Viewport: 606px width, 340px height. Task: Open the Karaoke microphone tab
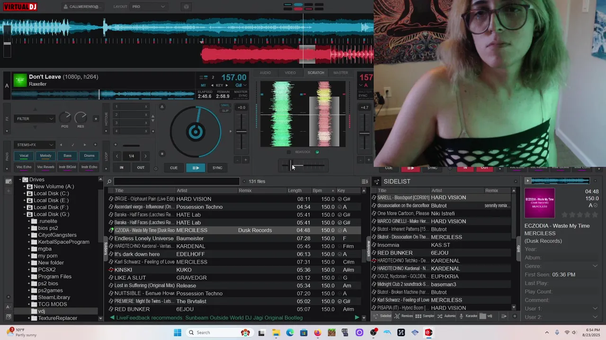tap(468, 316)
